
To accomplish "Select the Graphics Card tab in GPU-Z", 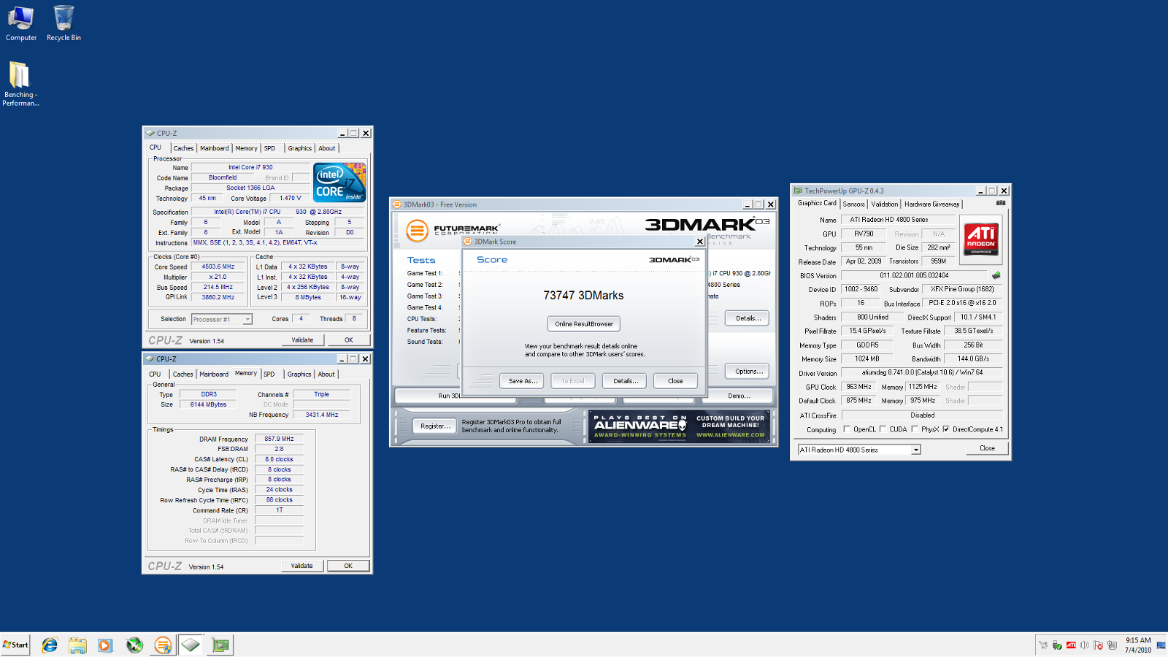I will pos(817,203).
